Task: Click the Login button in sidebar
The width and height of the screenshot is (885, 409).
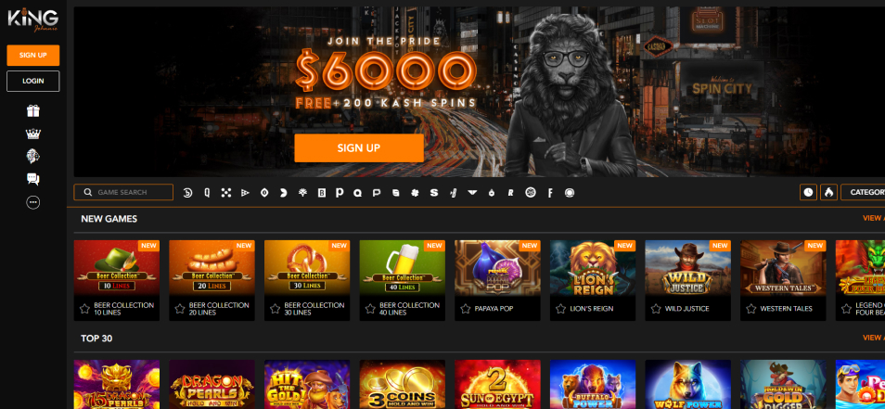Action: 33,82
